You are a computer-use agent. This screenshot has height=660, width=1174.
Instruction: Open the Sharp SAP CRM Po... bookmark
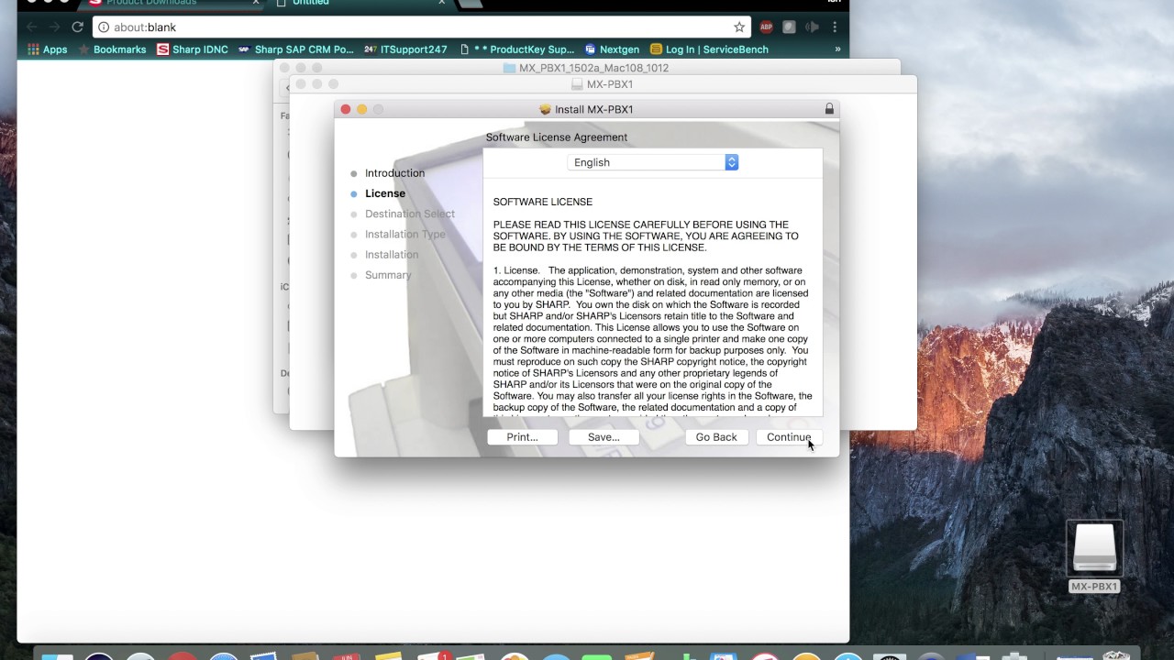coord(295,49)
